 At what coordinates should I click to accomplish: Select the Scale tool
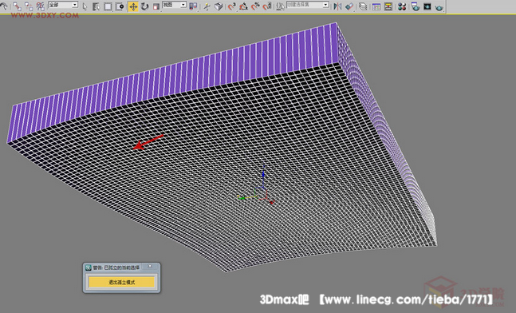(x=156, y=6)
